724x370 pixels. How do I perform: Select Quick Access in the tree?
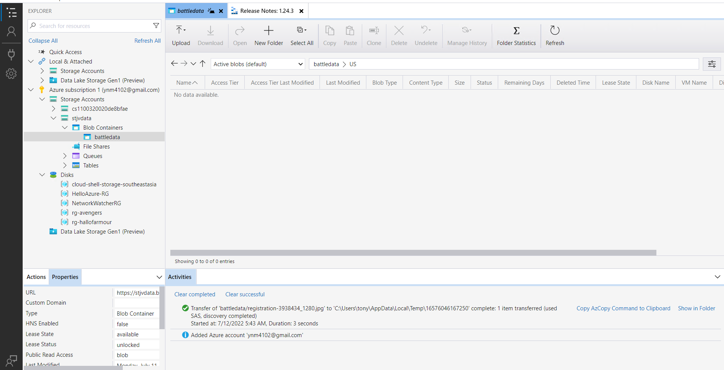[65, 52]
